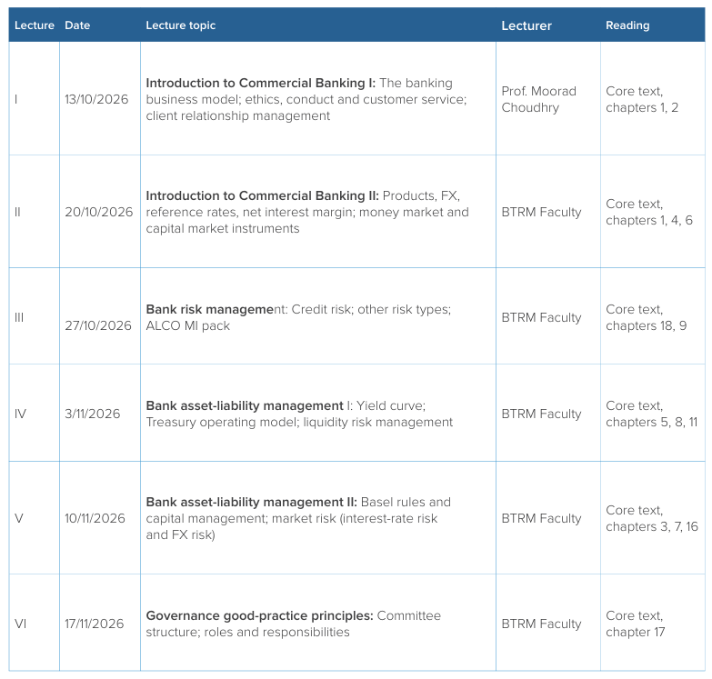Select the Date column header

(77, 25)
